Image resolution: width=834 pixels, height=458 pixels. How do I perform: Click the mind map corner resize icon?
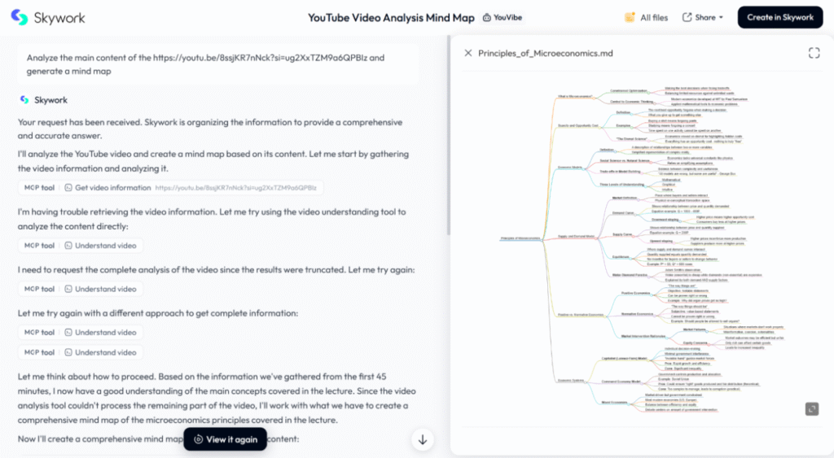click(811, 408)
